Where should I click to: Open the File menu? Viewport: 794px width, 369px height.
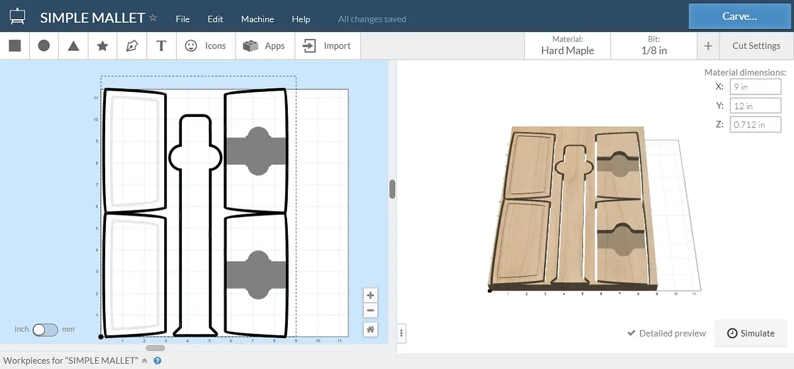183,19
